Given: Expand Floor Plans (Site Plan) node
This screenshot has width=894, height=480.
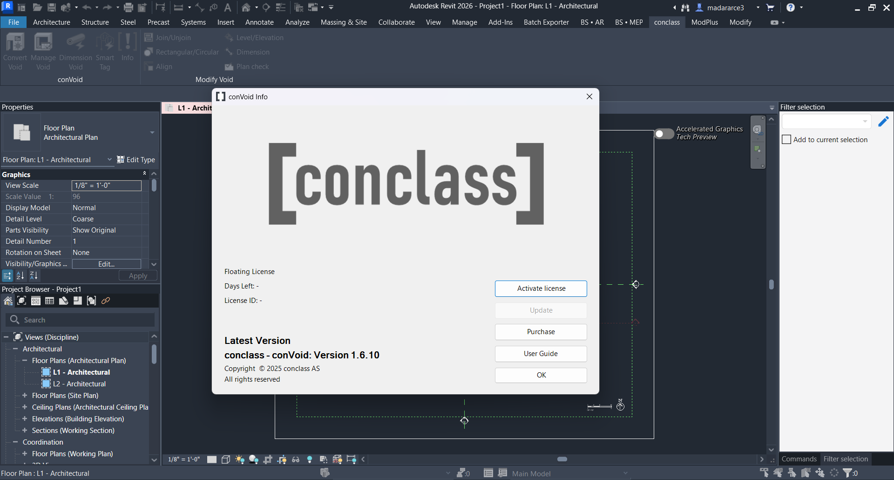Looking at the screenshot, I should (x=25, y=395).
